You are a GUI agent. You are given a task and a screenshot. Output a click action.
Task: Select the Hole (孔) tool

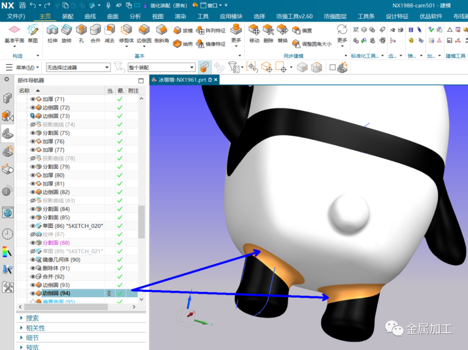pos(81,34)
